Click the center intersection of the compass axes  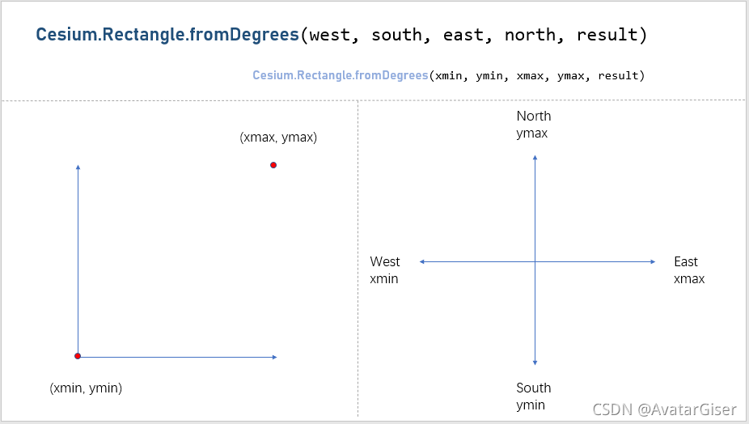tap(535, 261)
